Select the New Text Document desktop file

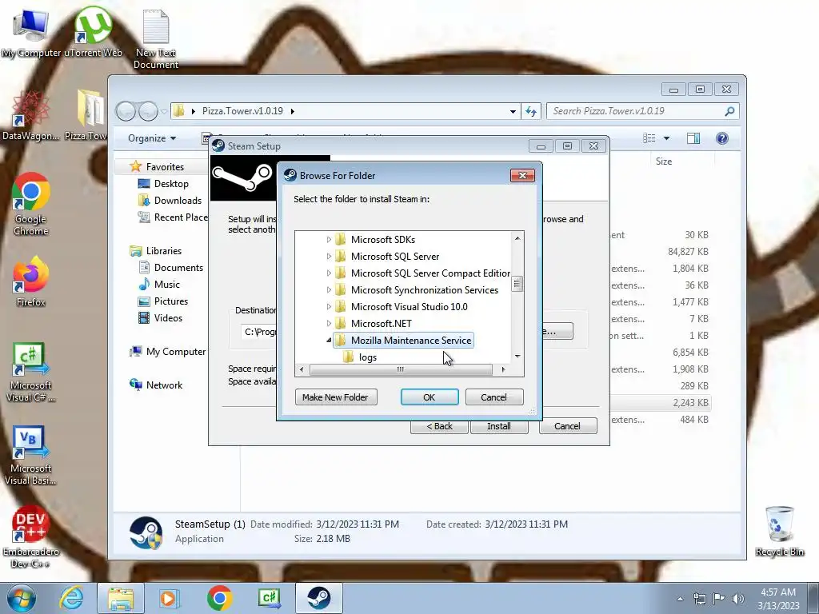click(156, 38)
